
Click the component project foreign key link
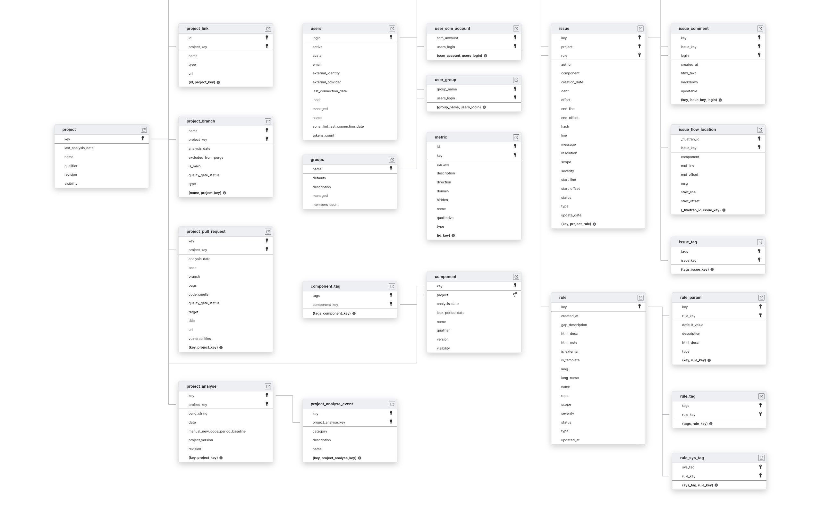pos(514,294)
